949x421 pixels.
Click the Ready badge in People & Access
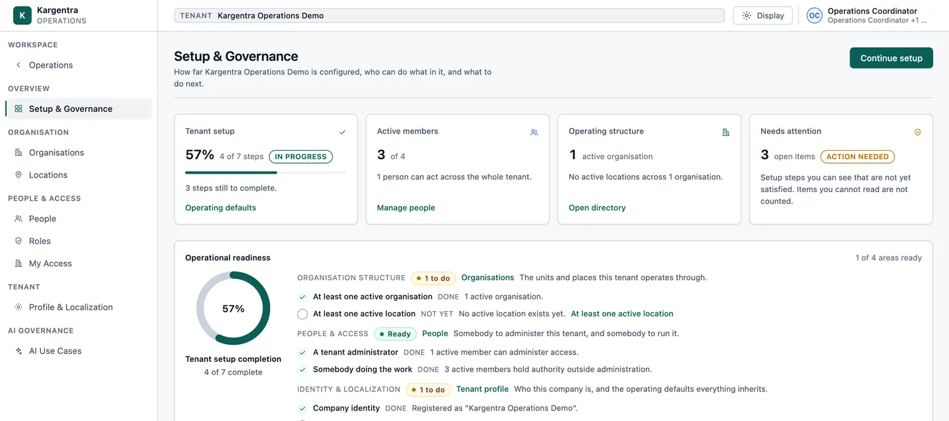point(395,334)
